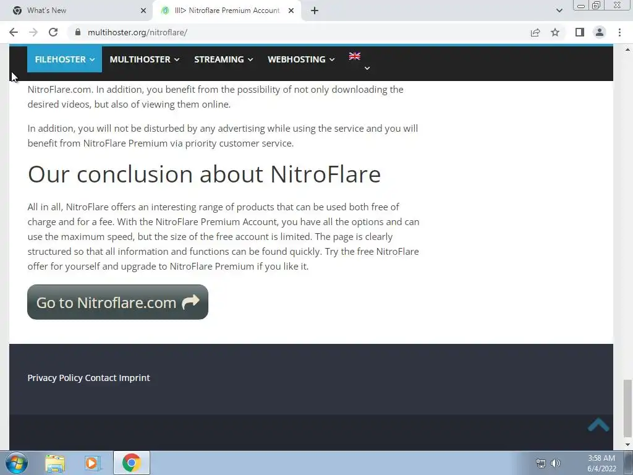Click the back-to-top chevron icon
The height and width of the screenshot is (475, 633).
598,424
